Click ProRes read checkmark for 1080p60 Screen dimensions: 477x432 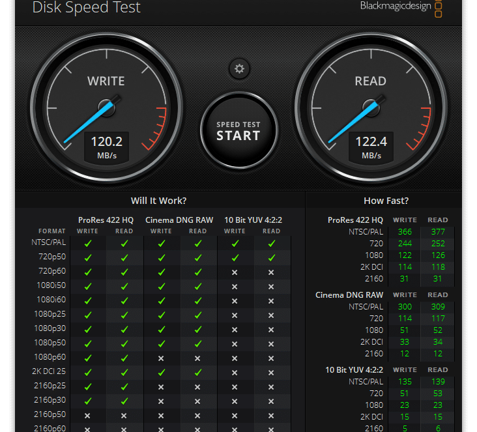pos(124,358)
